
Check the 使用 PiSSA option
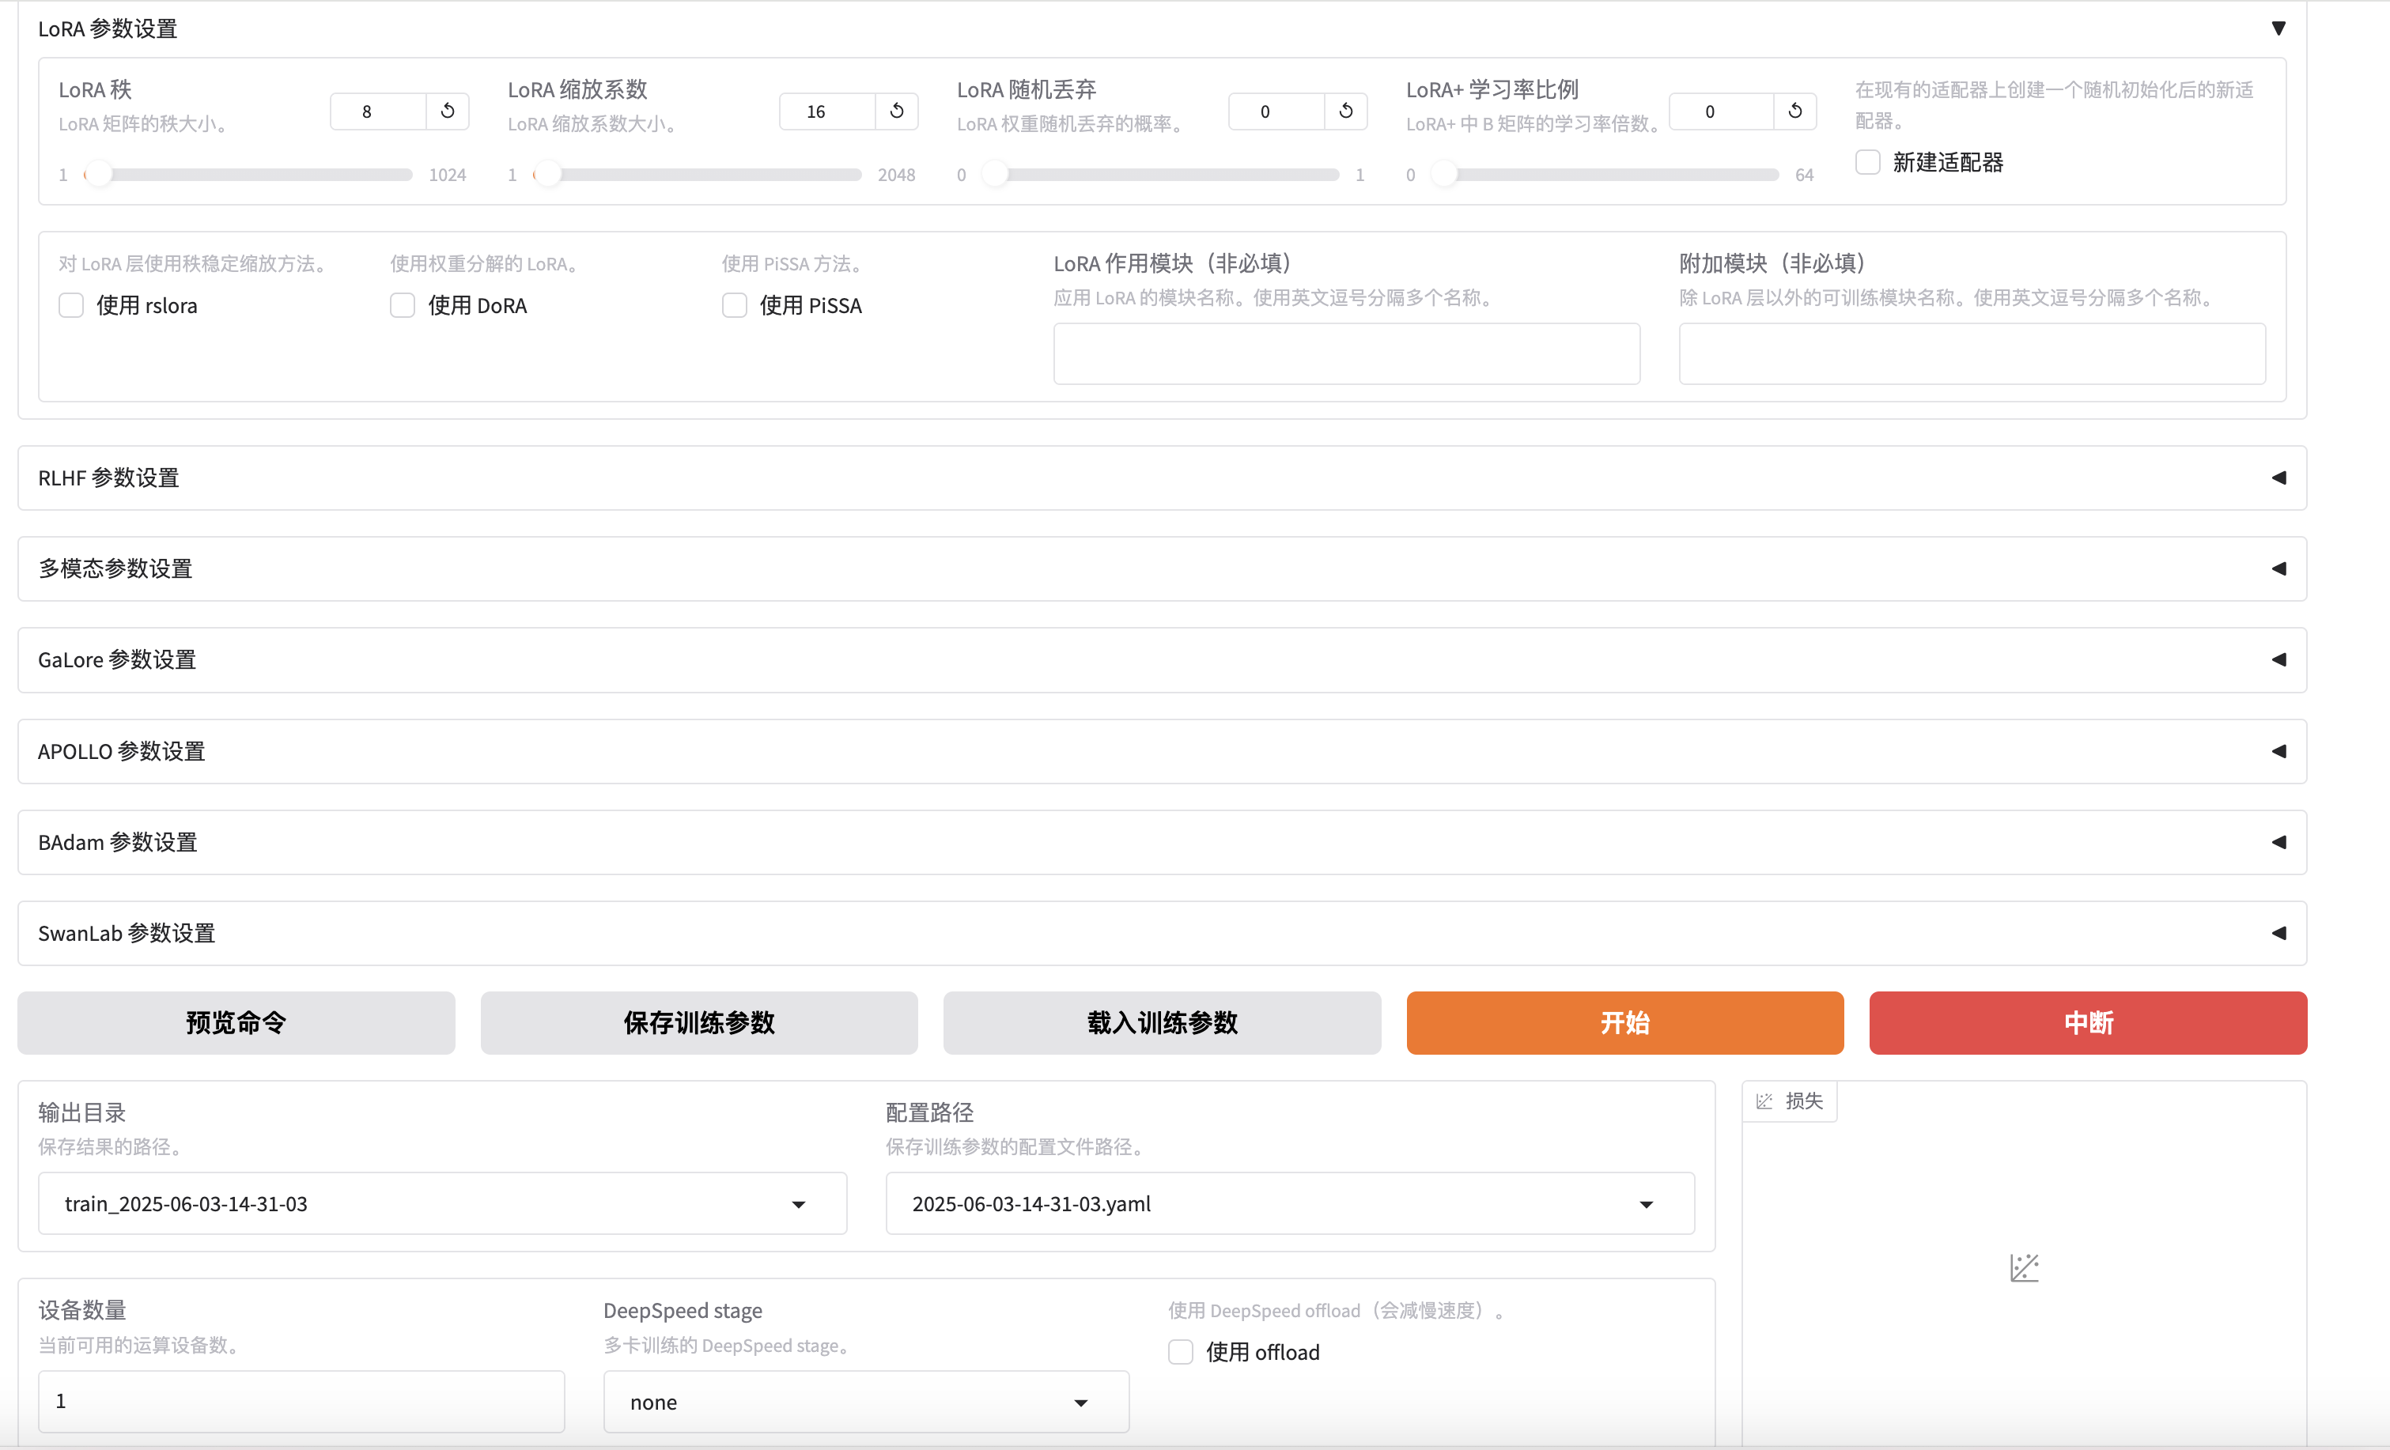(x=734, y=305)
